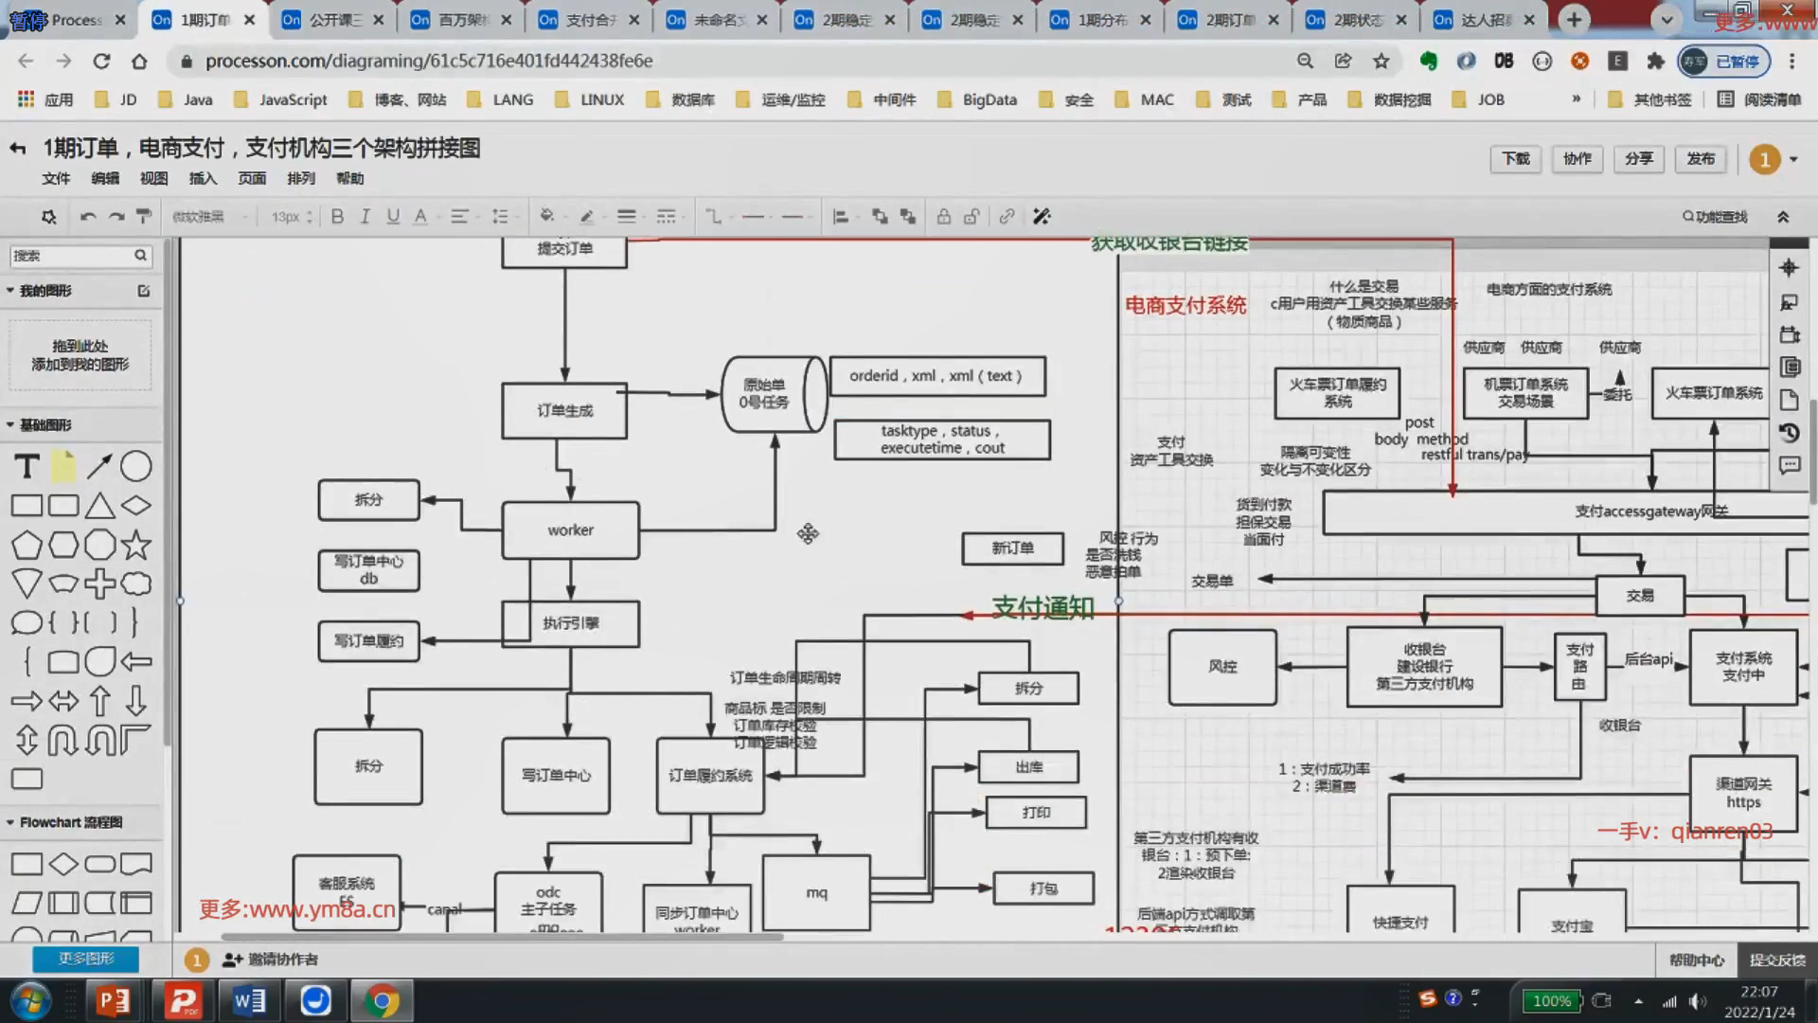This screenshot has height=1023, width=1818.
Task: Open the history clock icon in right sidebar
Action: tap(1789, 433)
